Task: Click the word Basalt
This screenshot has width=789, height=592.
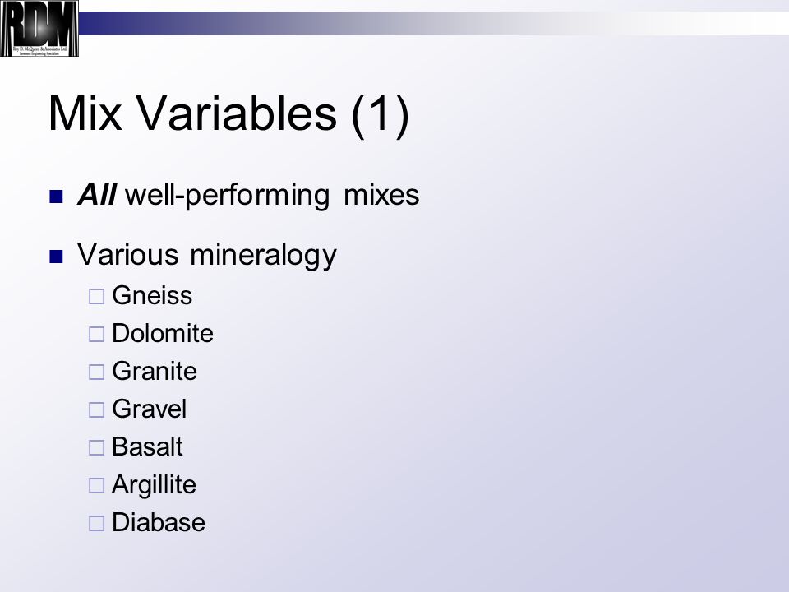Action: coord(147,446)
